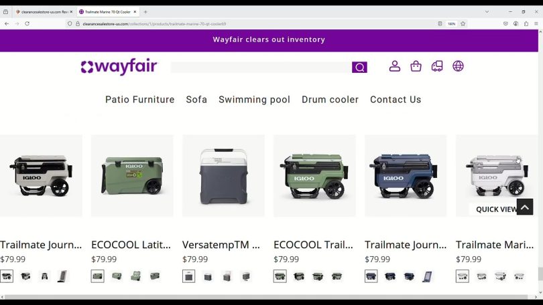Open first Trailmate Journ... product title link
This screenshot has width=543, height=305.
tap(41, 245)
